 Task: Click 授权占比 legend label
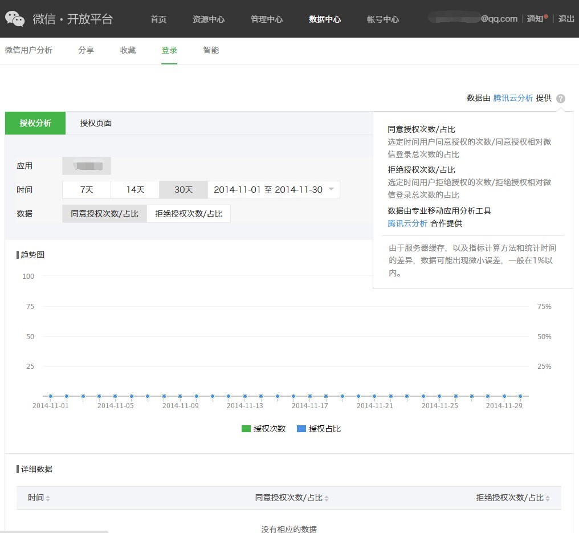pyautogui.click(x=325, y=429)
